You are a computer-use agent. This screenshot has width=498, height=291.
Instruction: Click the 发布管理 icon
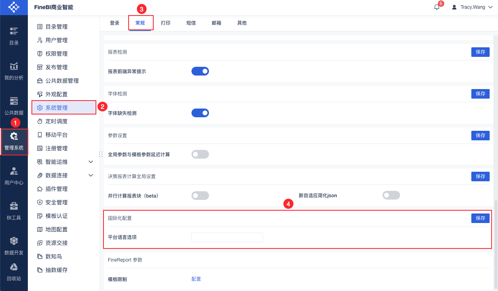coord(39,67)
